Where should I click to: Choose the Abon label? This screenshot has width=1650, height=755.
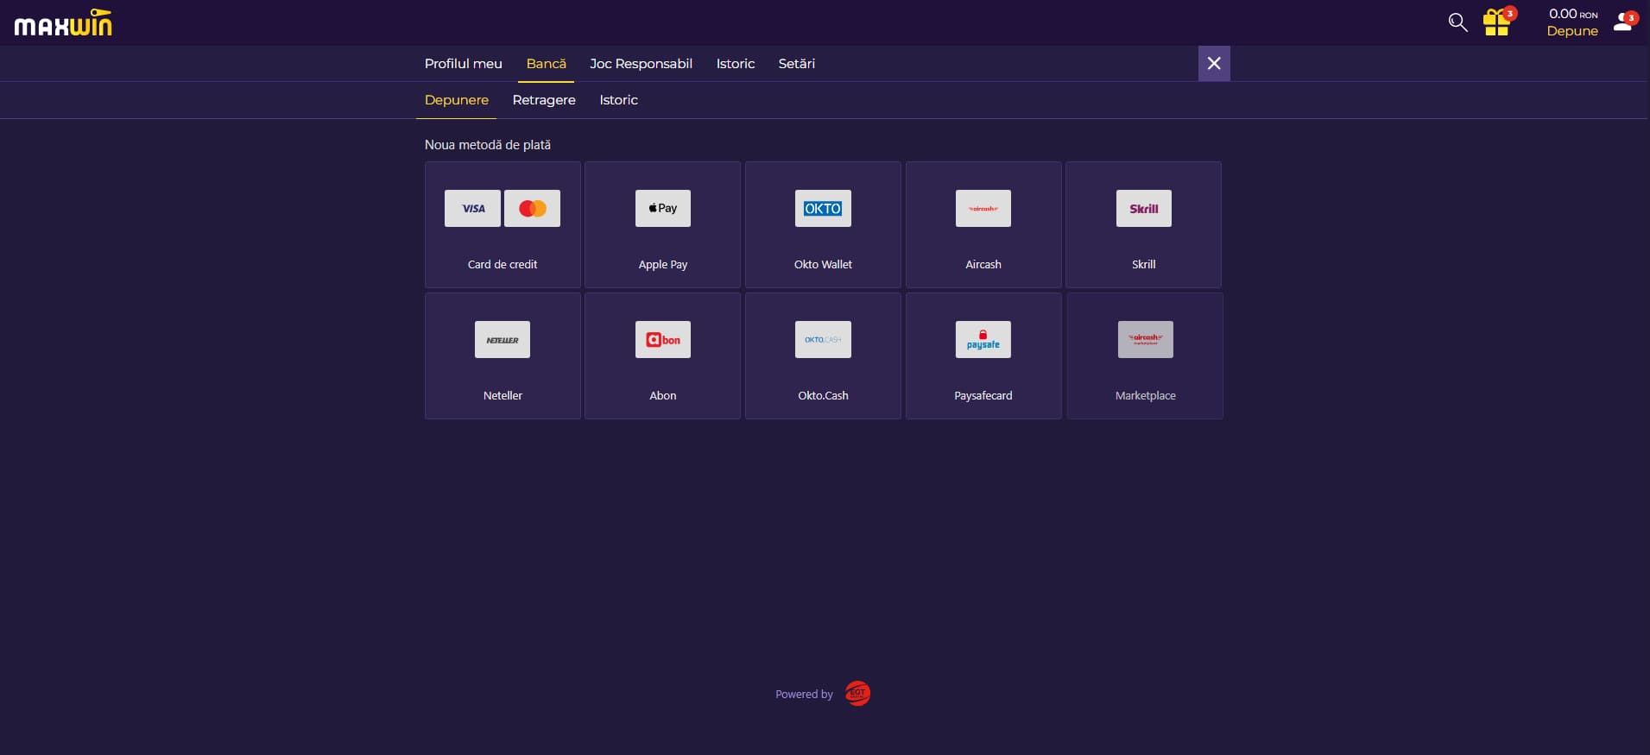click(x=663, y=395)
